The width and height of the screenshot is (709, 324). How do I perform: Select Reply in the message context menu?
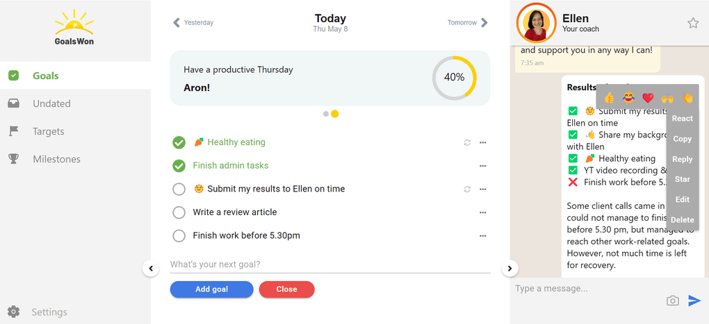682,159
